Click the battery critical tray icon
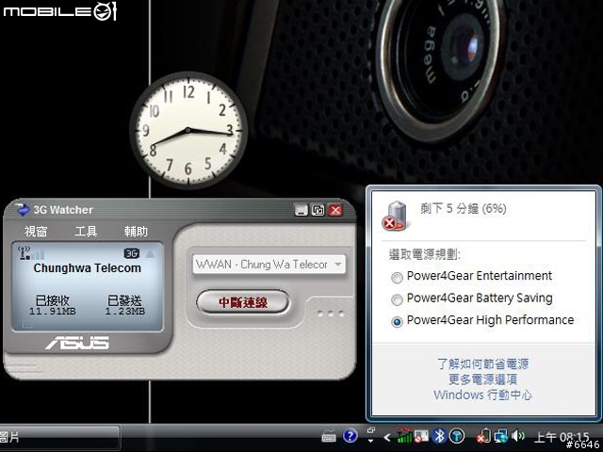Image resolution: width=603 pixels, height=452 pixels. [x=483, y=436]
